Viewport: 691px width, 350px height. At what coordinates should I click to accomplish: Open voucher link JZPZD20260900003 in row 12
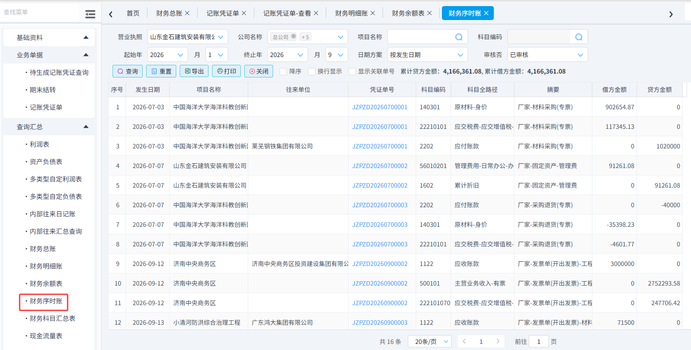coord(380,323)
